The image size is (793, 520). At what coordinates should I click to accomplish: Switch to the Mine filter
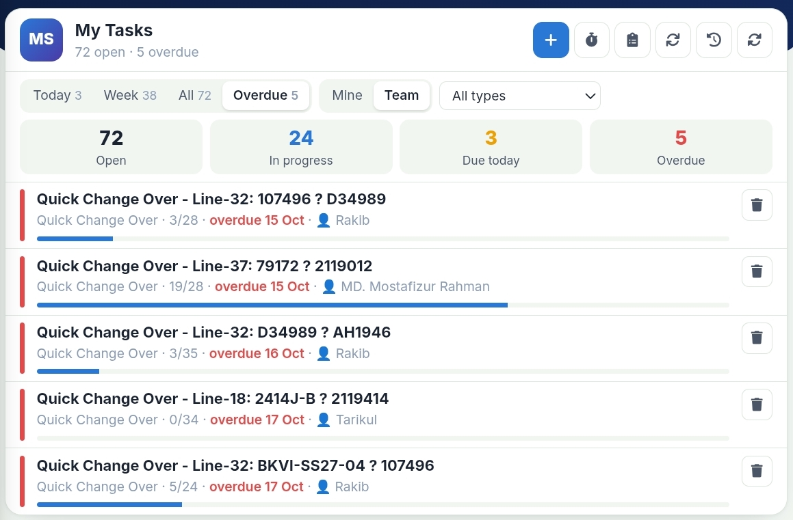[347, 96]
